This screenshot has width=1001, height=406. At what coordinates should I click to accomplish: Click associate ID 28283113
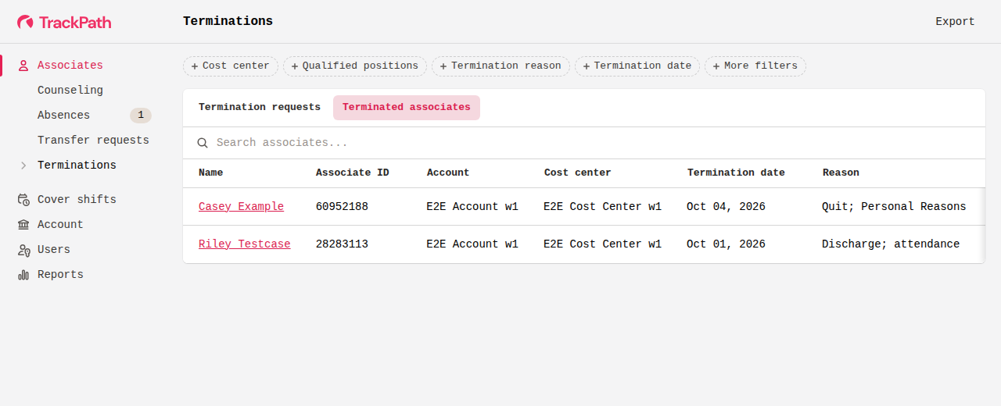click(342, 244)
